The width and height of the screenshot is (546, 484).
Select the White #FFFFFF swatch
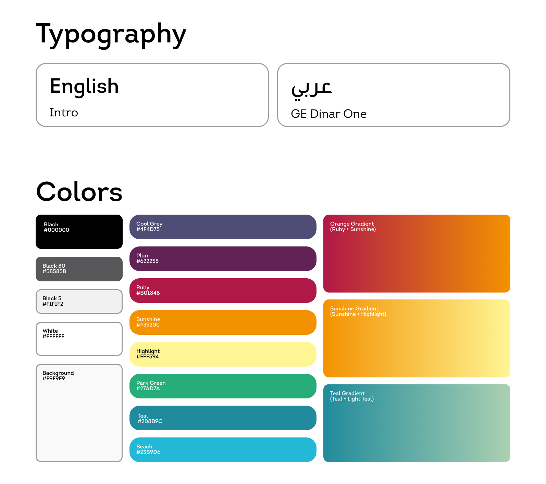point(79,339)
